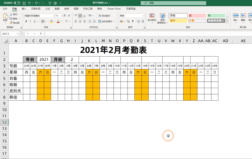Switch to the Data (数据) tab
The width and height of the screenshot is (252, 159).
click(57, 9)
